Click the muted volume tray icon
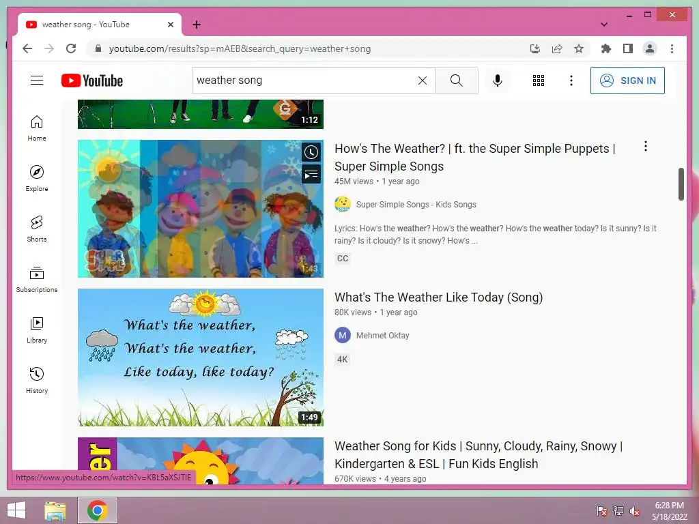 tap(635, 511)
